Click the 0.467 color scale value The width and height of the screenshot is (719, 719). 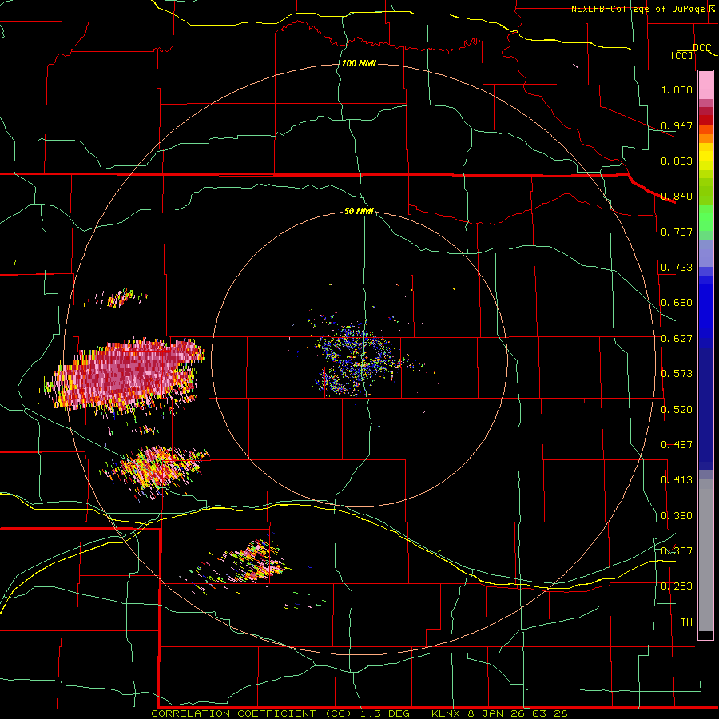point(677,445)
